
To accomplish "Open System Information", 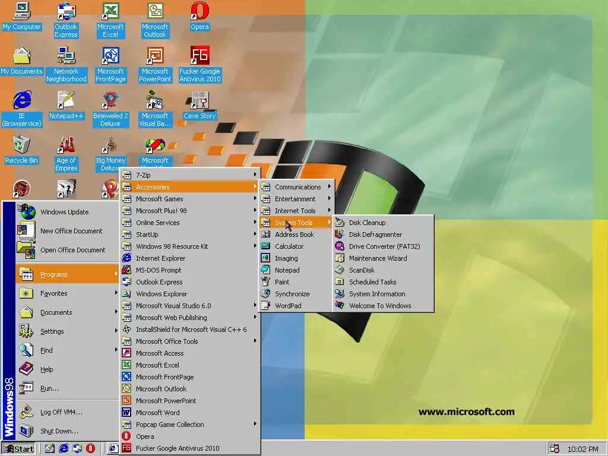I will click(x=383, y=293).
